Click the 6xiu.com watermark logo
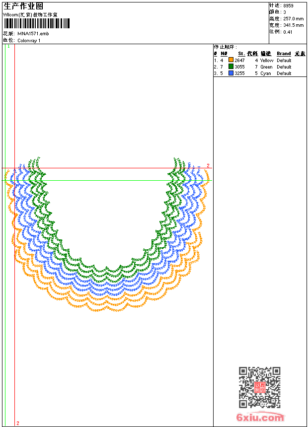The height and width of the screenshot is (427, 308). [260, 418]
